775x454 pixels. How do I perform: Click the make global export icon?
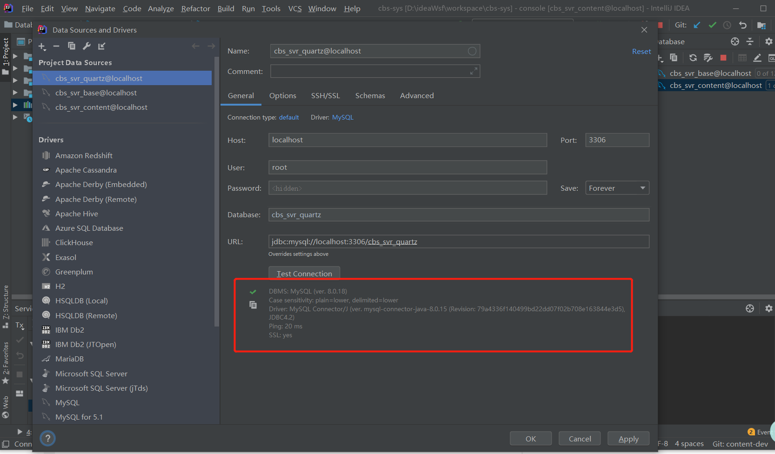click(102, 46)
